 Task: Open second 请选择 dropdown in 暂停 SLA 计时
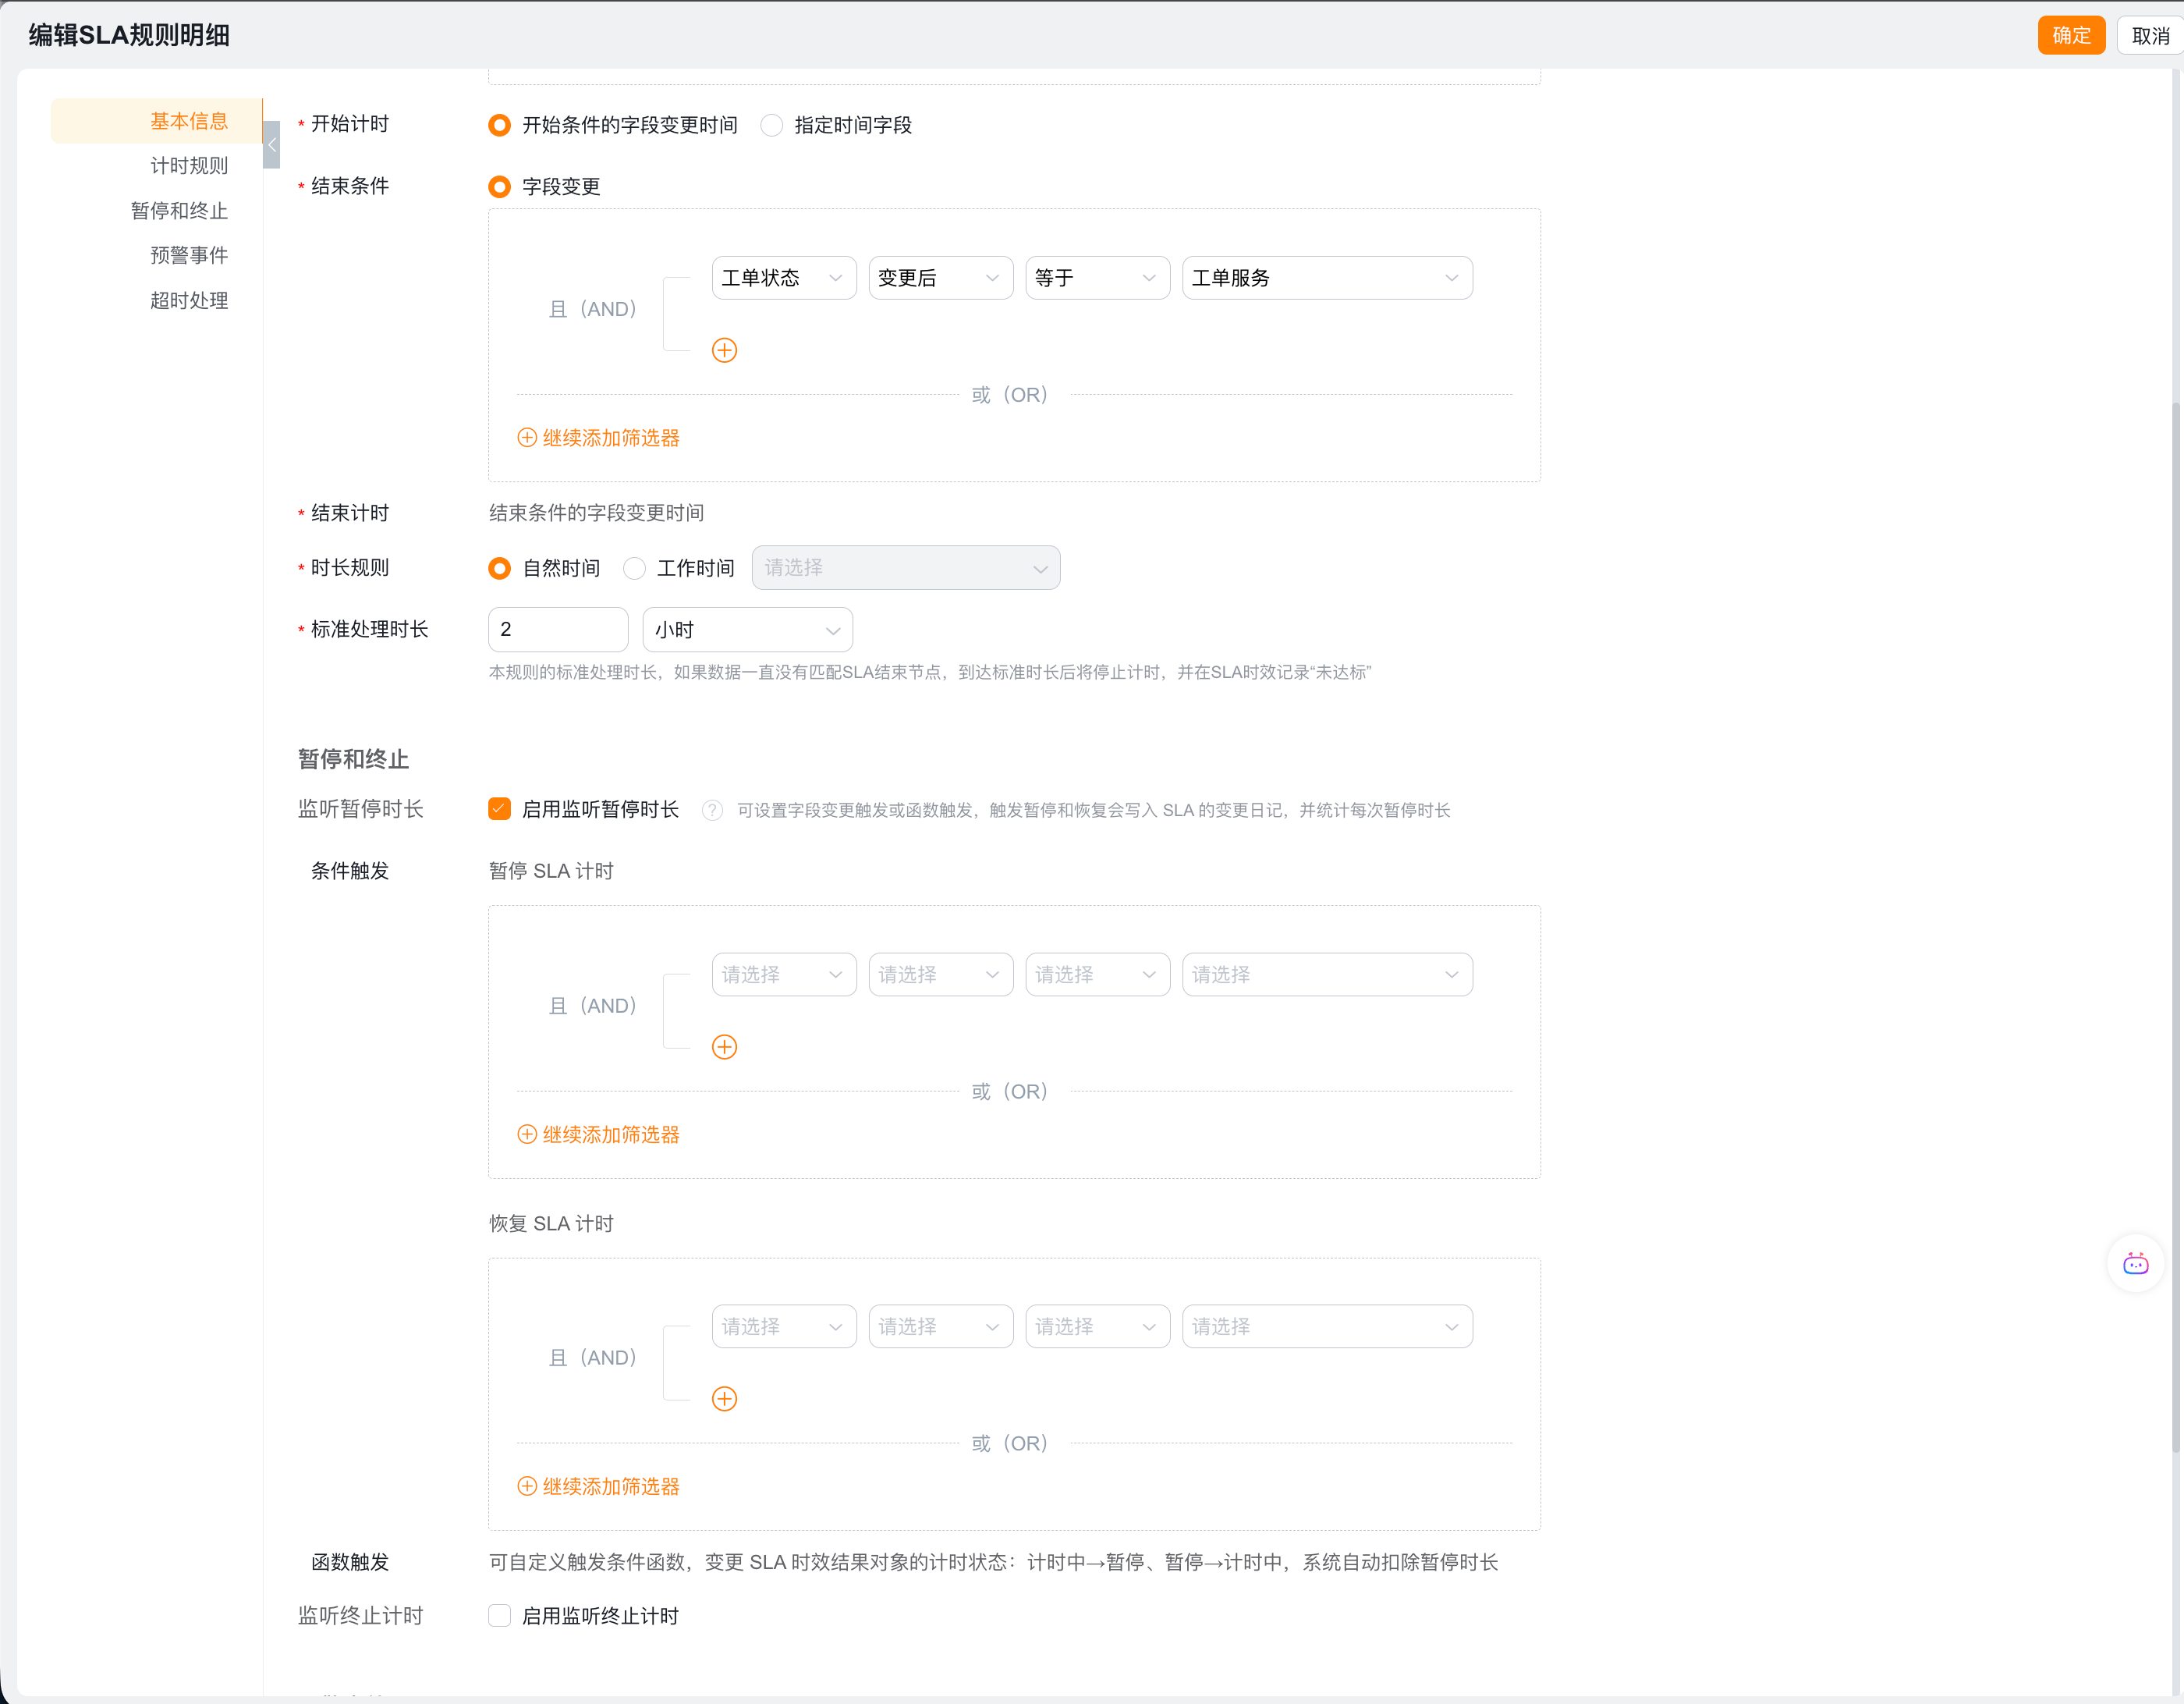point(940,974)
